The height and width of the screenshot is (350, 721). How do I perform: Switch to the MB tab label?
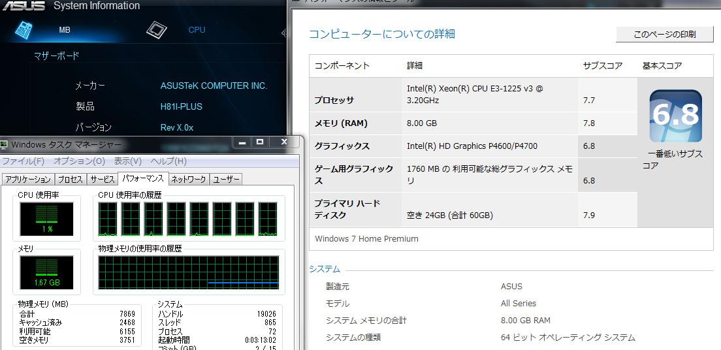click(x=65, y=30)
